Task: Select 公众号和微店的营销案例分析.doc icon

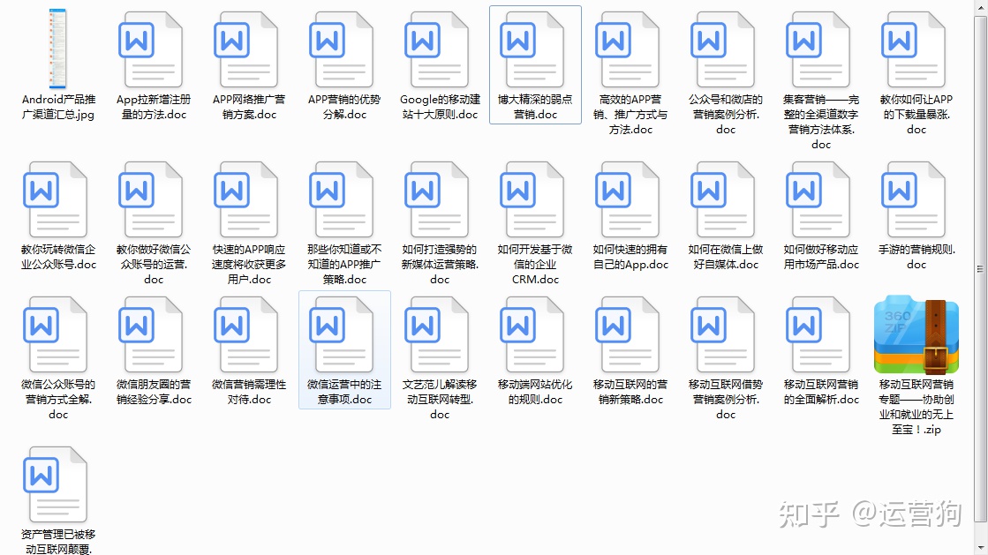Action: tap(722, 49)
